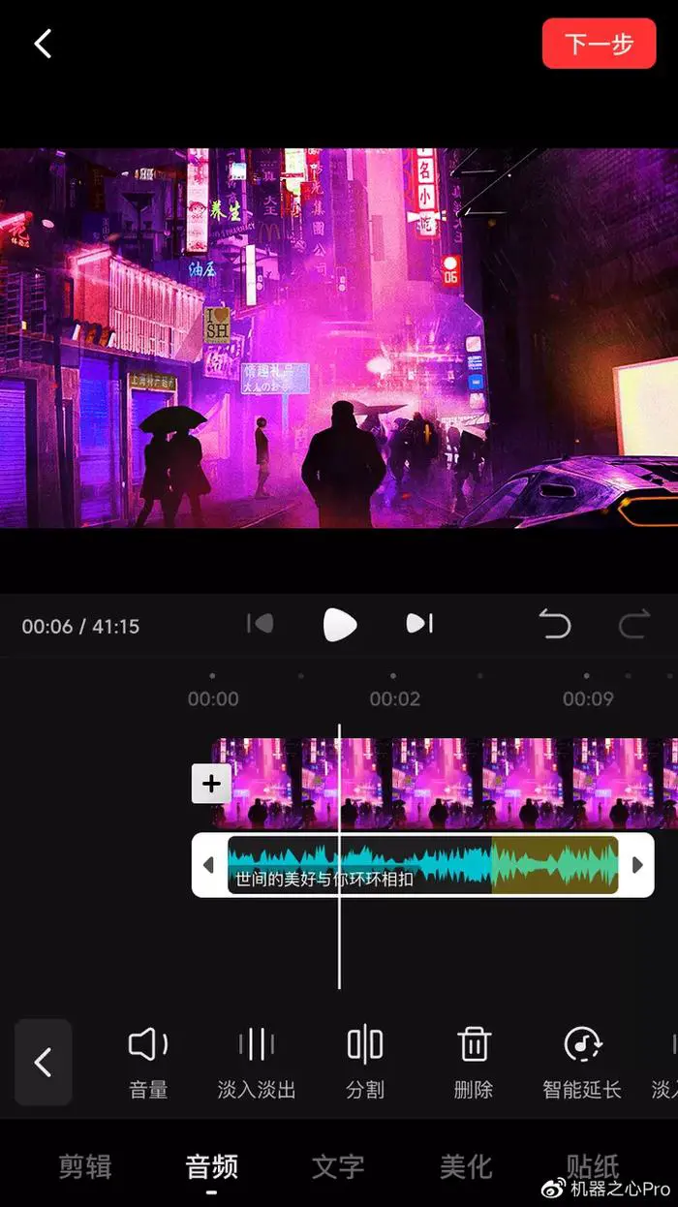Play the video preview
The image size is (678, 1207).
340,625
